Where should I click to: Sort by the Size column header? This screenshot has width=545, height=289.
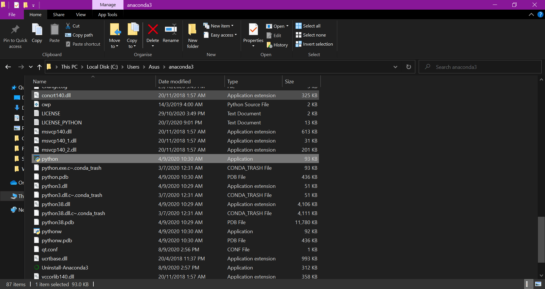coord(301,81)
